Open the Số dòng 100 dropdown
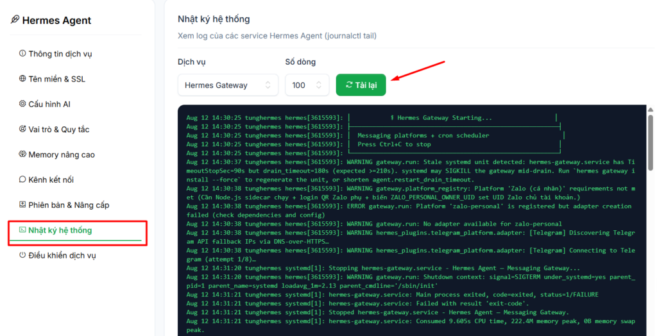657x336 pixels. pos(307,85)
